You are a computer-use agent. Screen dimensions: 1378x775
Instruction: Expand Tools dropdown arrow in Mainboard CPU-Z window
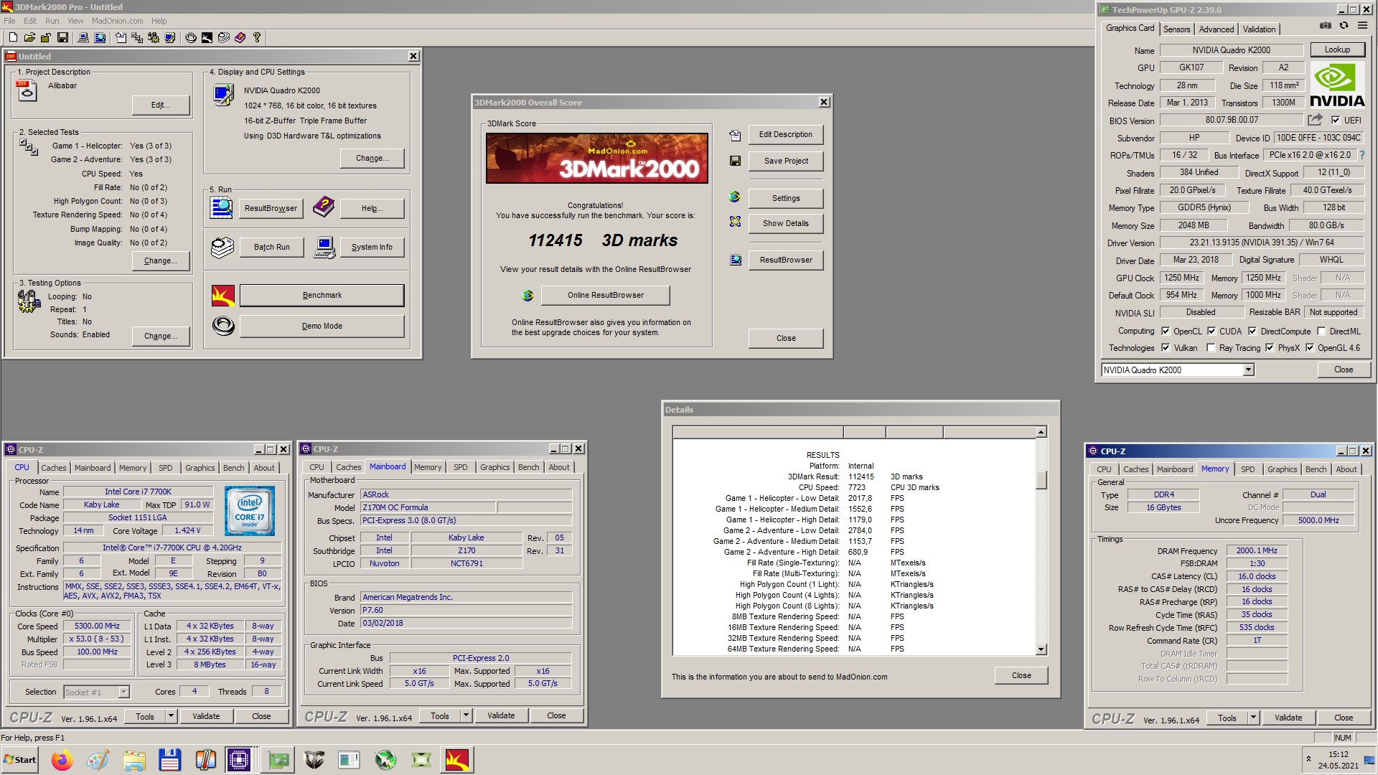click(x=466, y=715)
